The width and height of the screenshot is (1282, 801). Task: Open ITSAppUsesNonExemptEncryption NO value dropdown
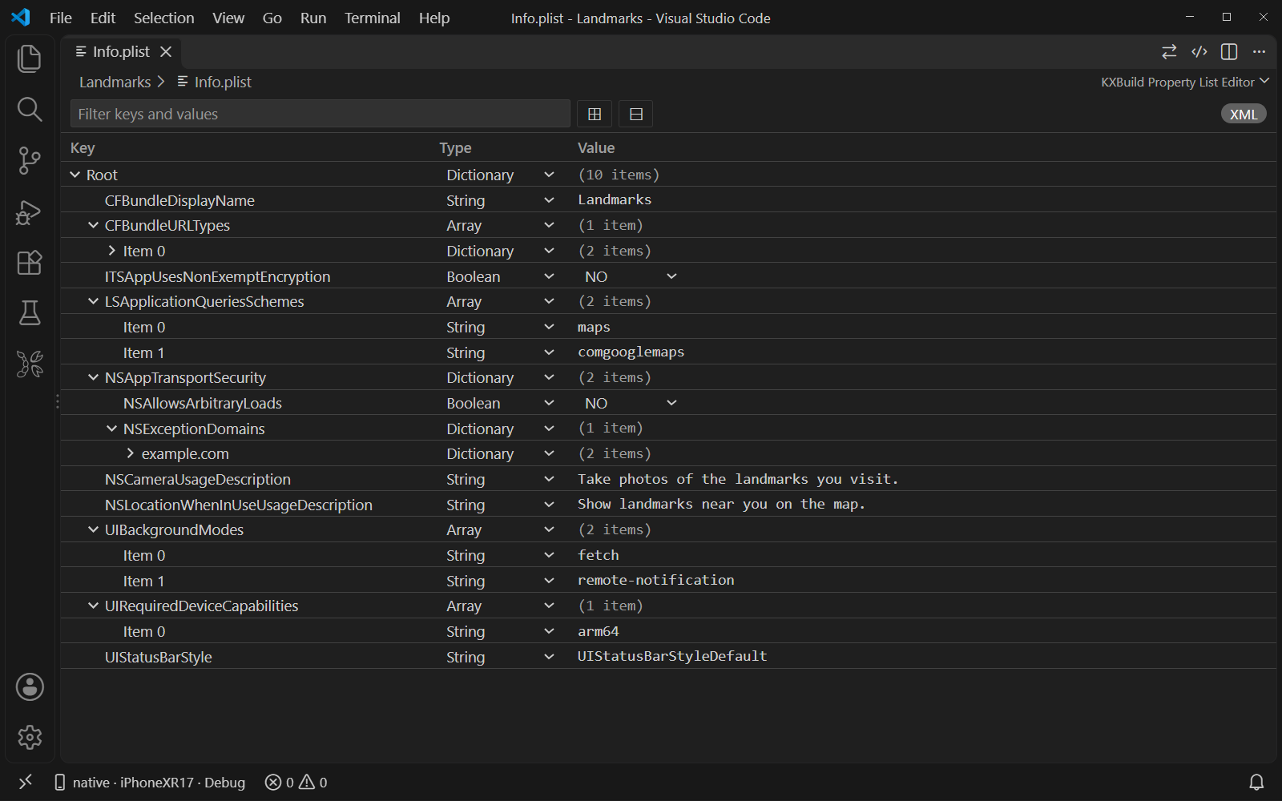pos(631,276)
